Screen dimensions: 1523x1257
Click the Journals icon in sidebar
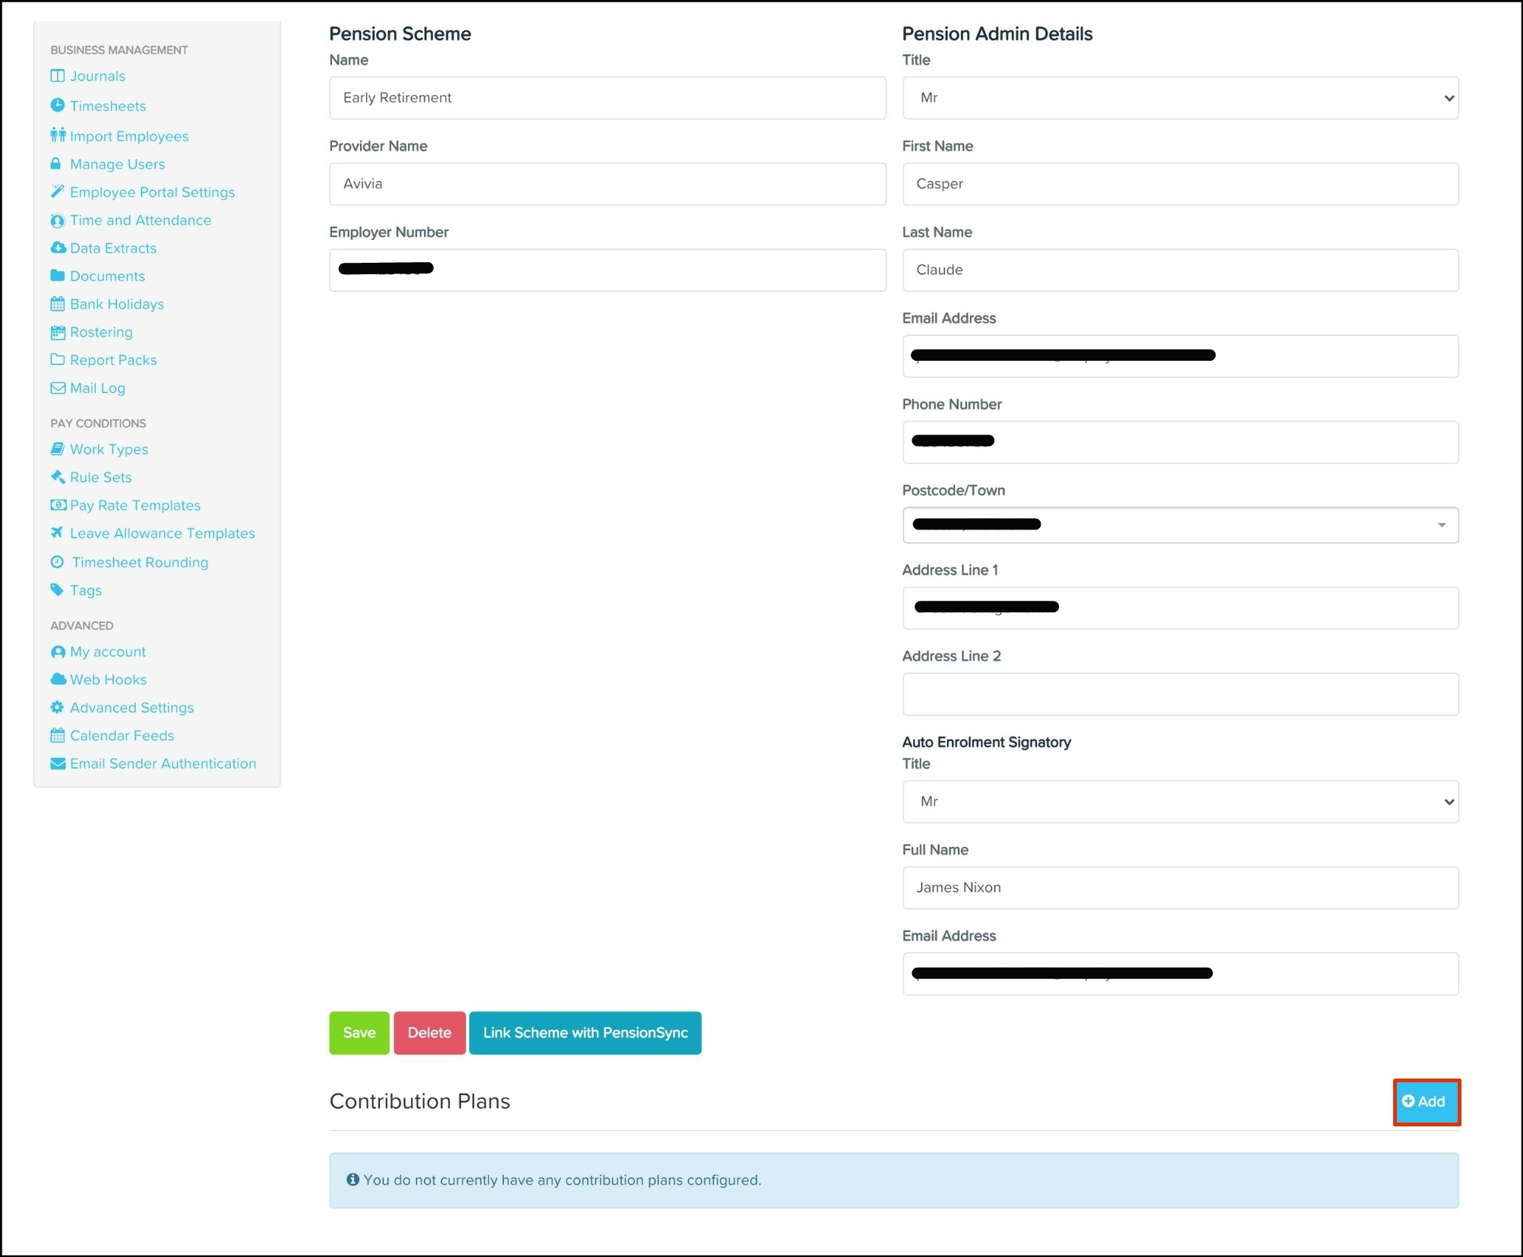pyautogui.click(x=57, y=76)
